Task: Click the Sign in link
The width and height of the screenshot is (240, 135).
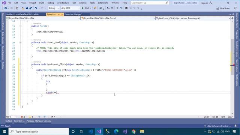Action: click(204, 3)
